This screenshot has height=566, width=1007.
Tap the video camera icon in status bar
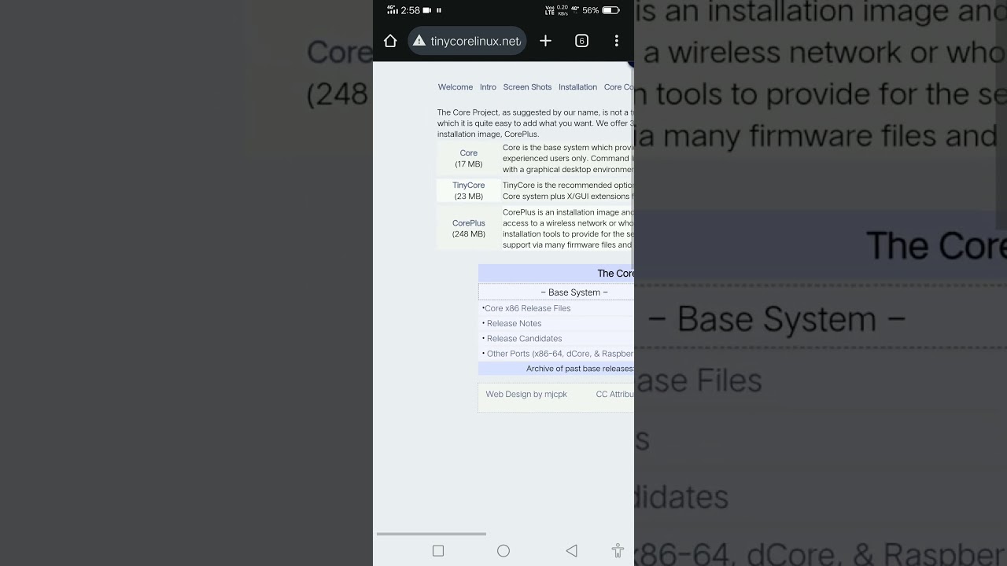(427, 10)
